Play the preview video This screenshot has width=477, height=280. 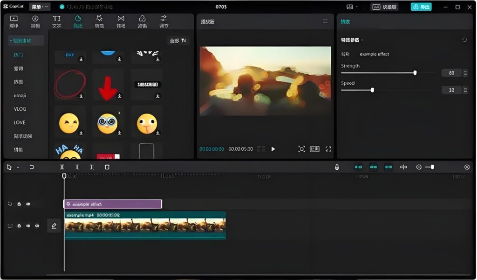[x=273, y=149]
